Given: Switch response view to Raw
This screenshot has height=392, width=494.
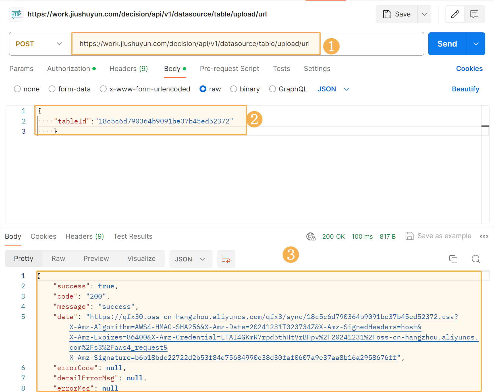Looking at the screenshot, I should pyautogui.click(x=58, y=259).
